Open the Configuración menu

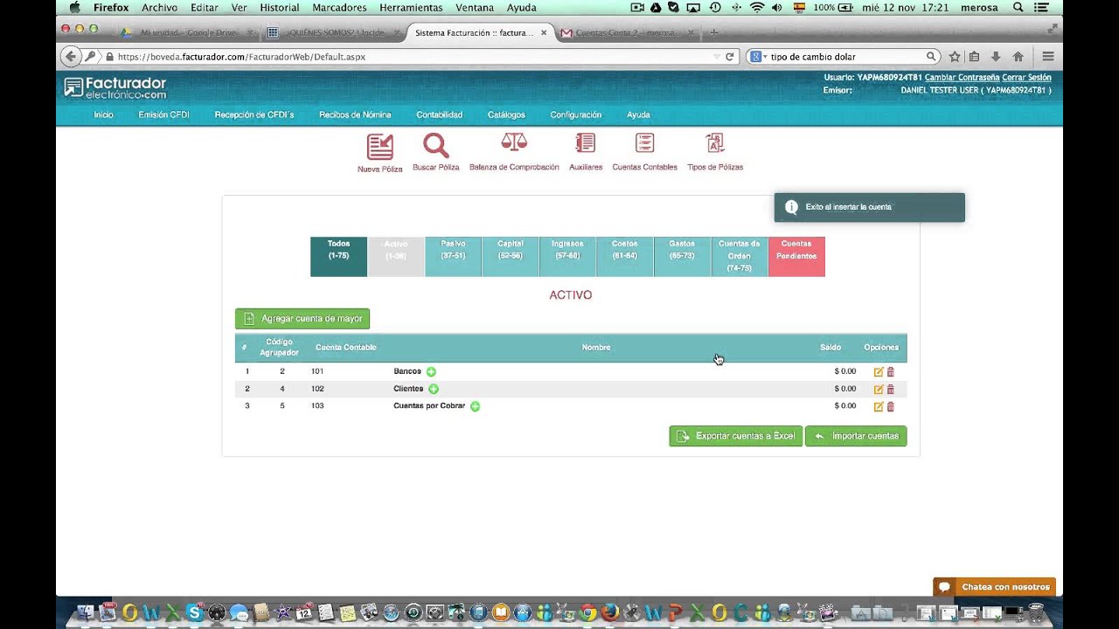575,114
